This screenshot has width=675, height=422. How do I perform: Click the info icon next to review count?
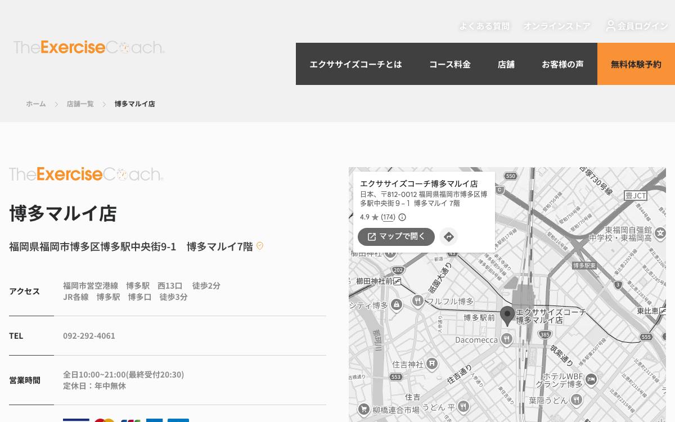(402, 217)
